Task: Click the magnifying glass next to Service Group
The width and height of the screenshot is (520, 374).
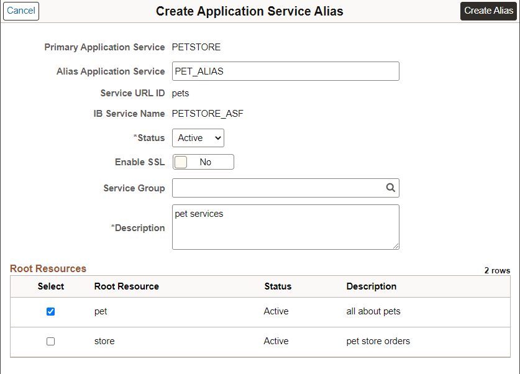Action: tap(390, 188)
